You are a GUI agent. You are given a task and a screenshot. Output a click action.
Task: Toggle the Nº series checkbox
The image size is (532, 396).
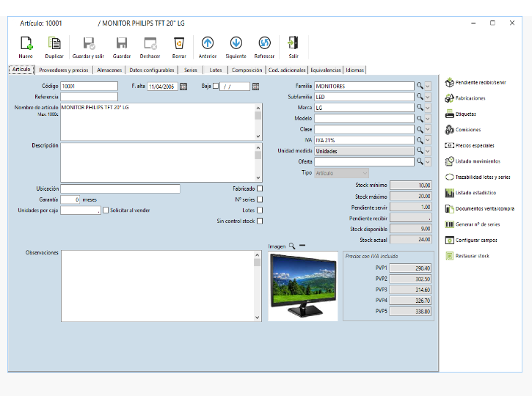coord(260,199)
